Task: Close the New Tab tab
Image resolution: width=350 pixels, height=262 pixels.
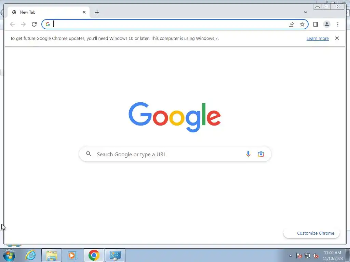Action: tap(84, 12)
